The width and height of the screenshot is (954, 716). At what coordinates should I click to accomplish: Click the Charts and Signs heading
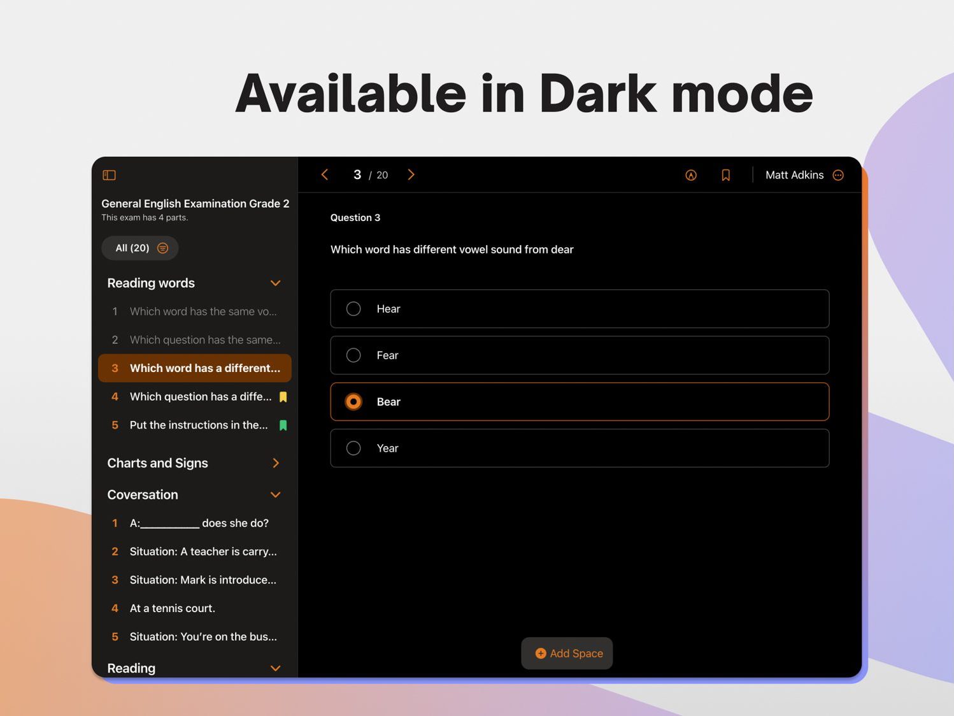pos(157,463)
